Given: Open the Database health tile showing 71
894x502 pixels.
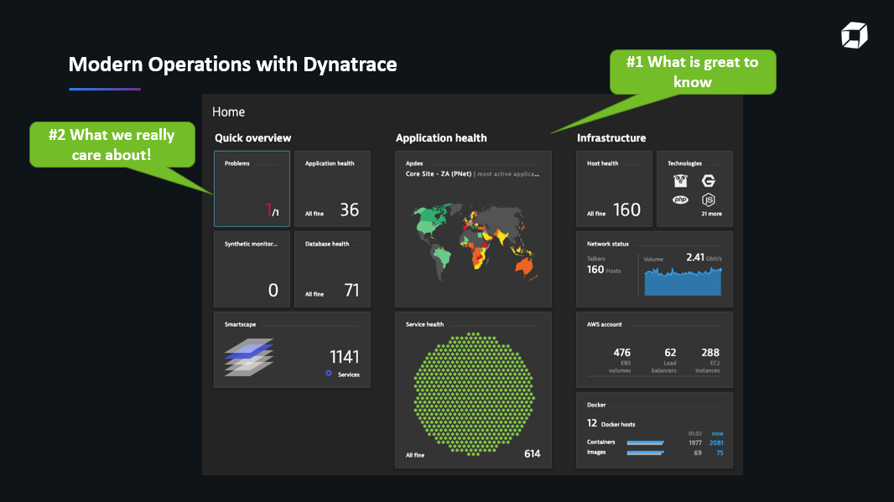Looking at the screenshot, I should [332, 268].
